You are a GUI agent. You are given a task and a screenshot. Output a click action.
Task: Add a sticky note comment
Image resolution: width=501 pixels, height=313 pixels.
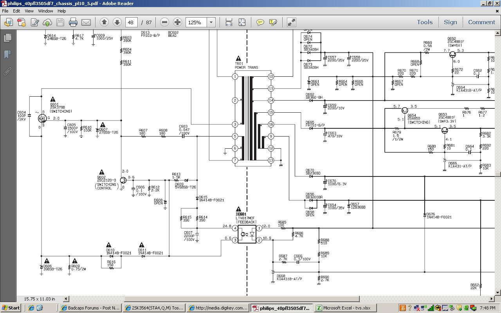click(x=260, y=22)
